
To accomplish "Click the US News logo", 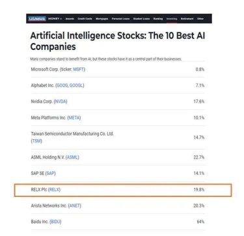I will click(x=37, y=19).
